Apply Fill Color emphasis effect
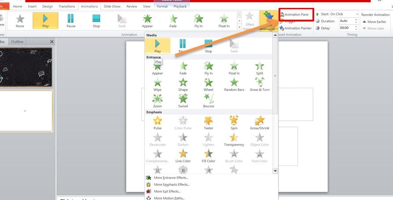Image resolution: width=393 pixels, height=200 pixels. (209, 156)
